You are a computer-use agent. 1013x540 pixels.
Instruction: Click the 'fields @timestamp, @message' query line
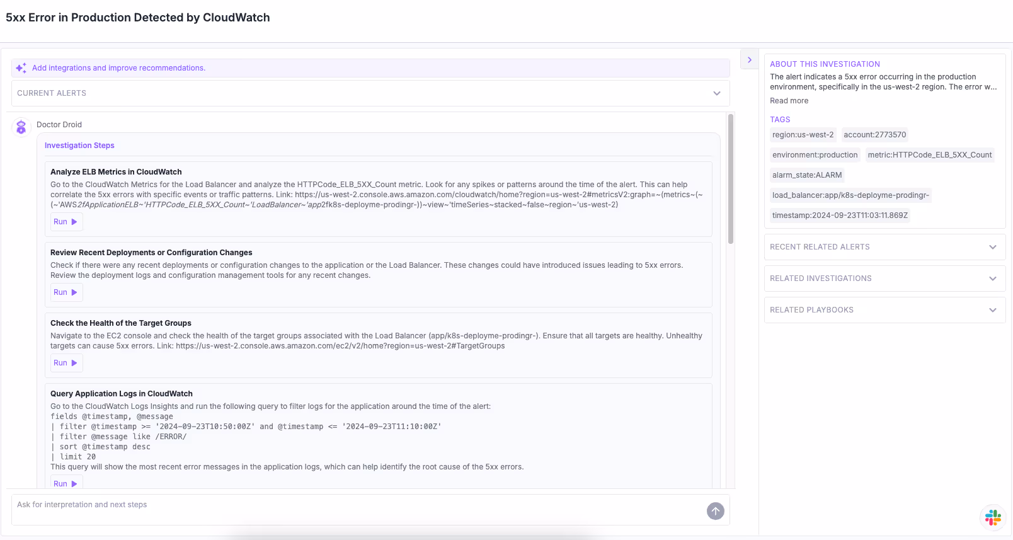(x=112, y=416)
